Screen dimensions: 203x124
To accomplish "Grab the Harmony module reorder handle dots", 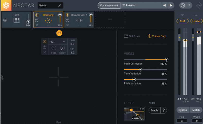I will (x=48, y=26).
